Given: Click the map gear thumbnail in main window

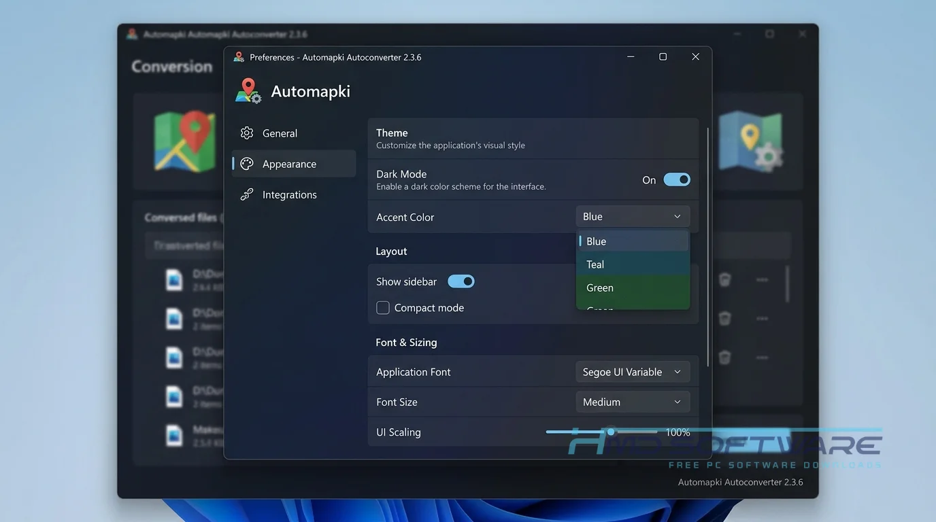Looking at the screenshot, I should pyautogui.click(x=750, y=141).
